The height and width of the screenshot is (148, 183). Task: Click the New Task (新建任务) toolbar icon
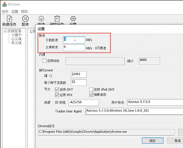10,19
